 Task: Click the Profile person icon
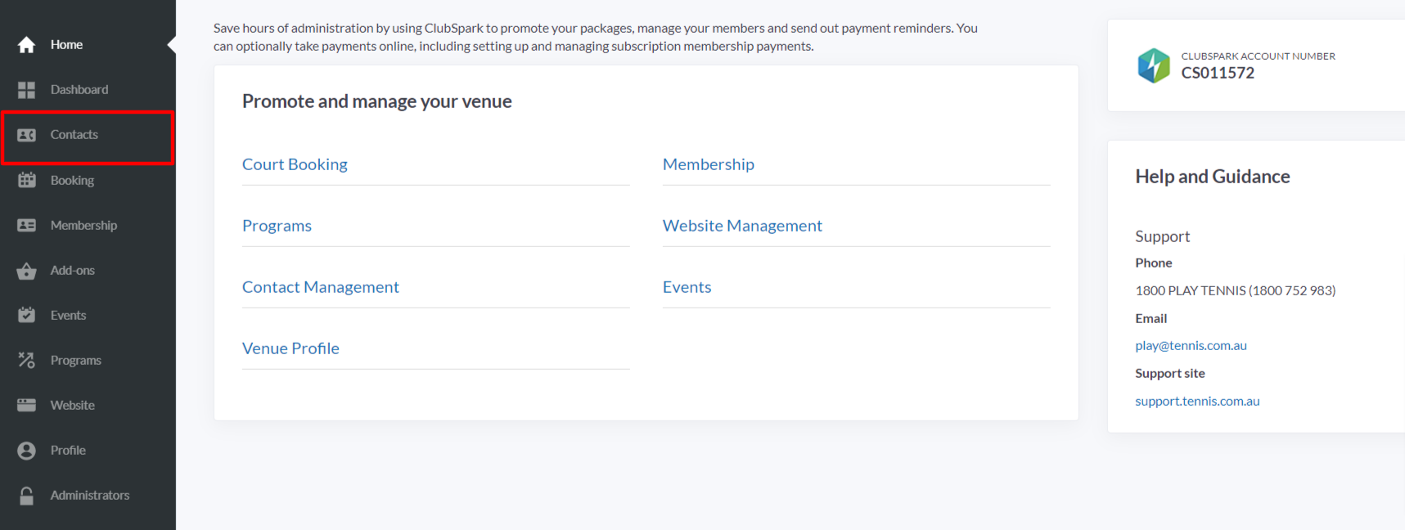point(26,450)
